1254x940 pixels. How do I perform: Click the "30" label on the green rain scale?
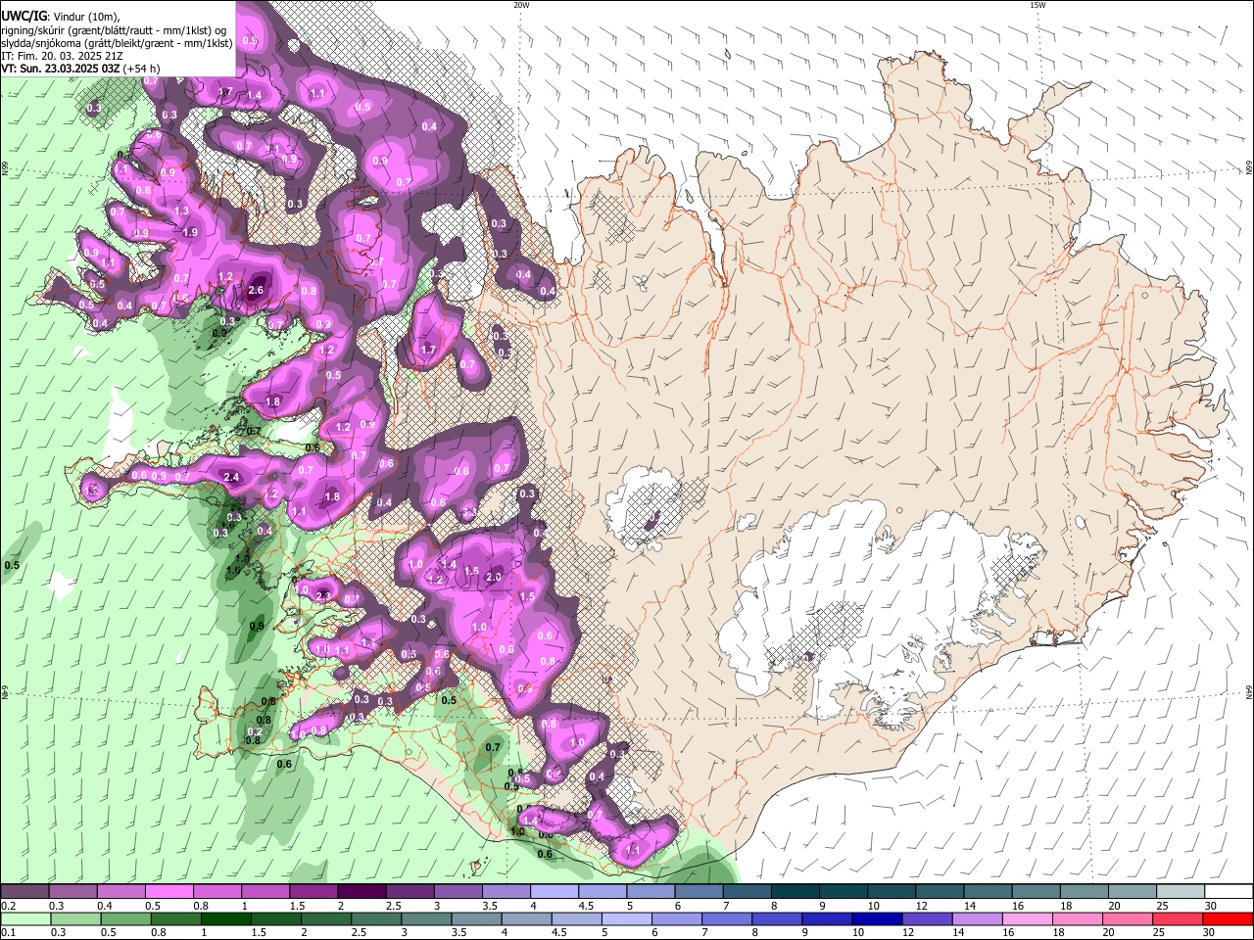tap(1207, 932)
